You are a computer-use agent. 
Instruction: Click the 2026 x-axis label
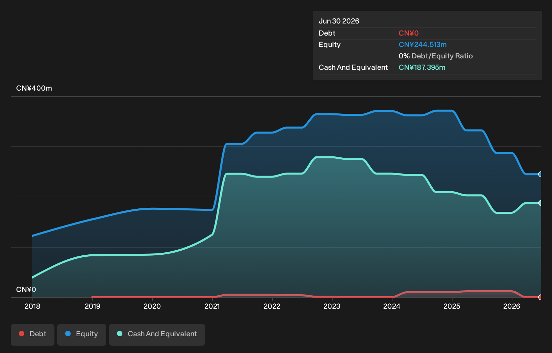point(512,306)
